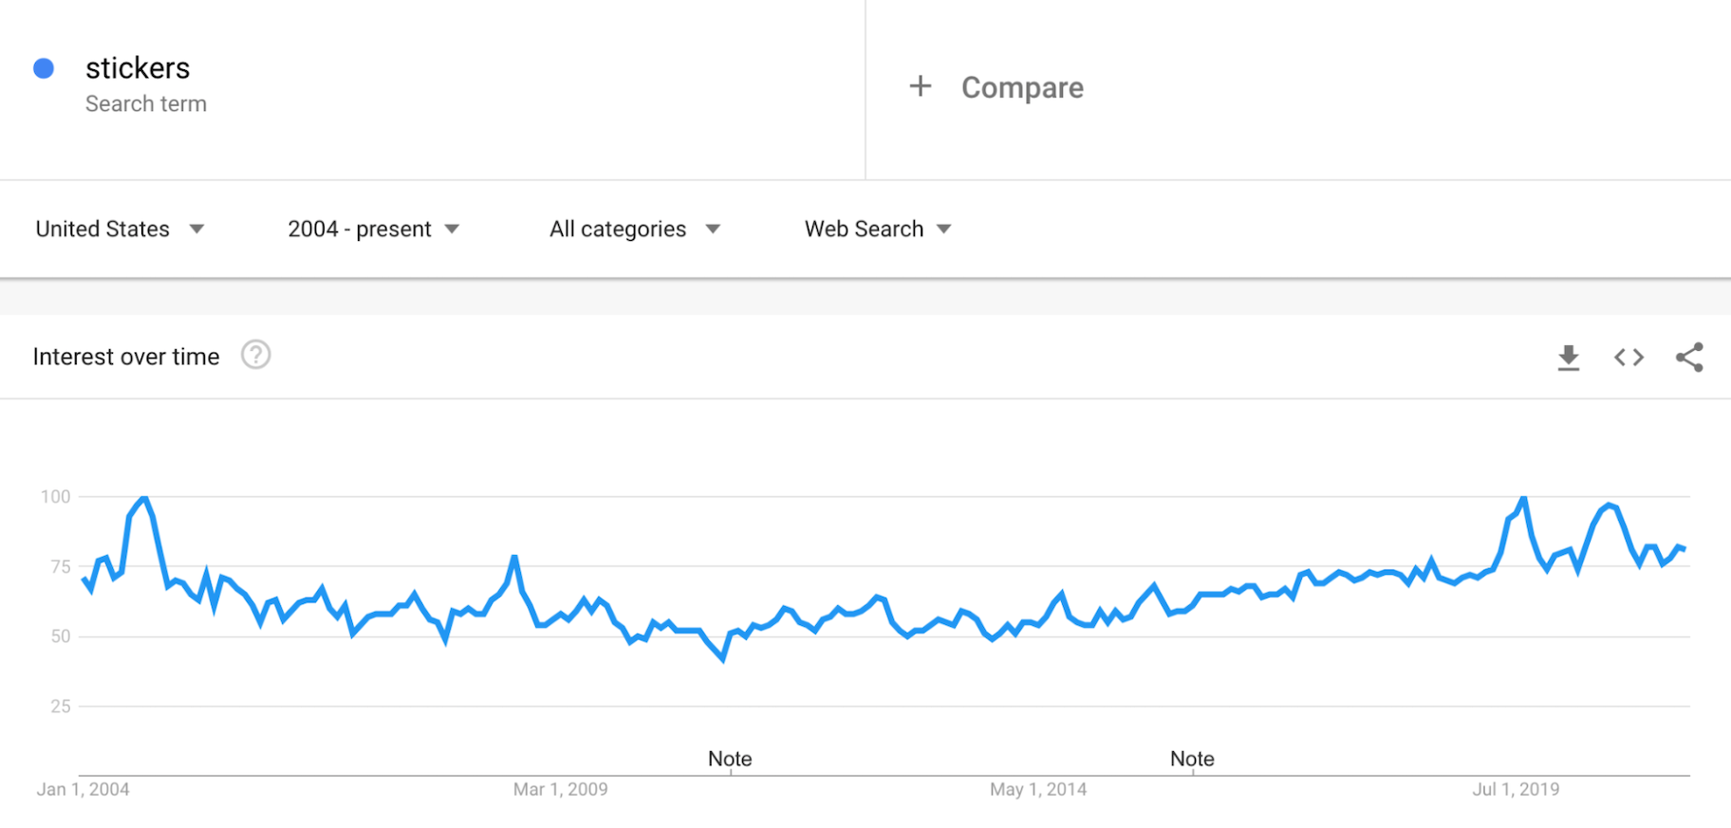The image size is (1731, 828).
Task: Click the Compare button
Action: 1021,87
